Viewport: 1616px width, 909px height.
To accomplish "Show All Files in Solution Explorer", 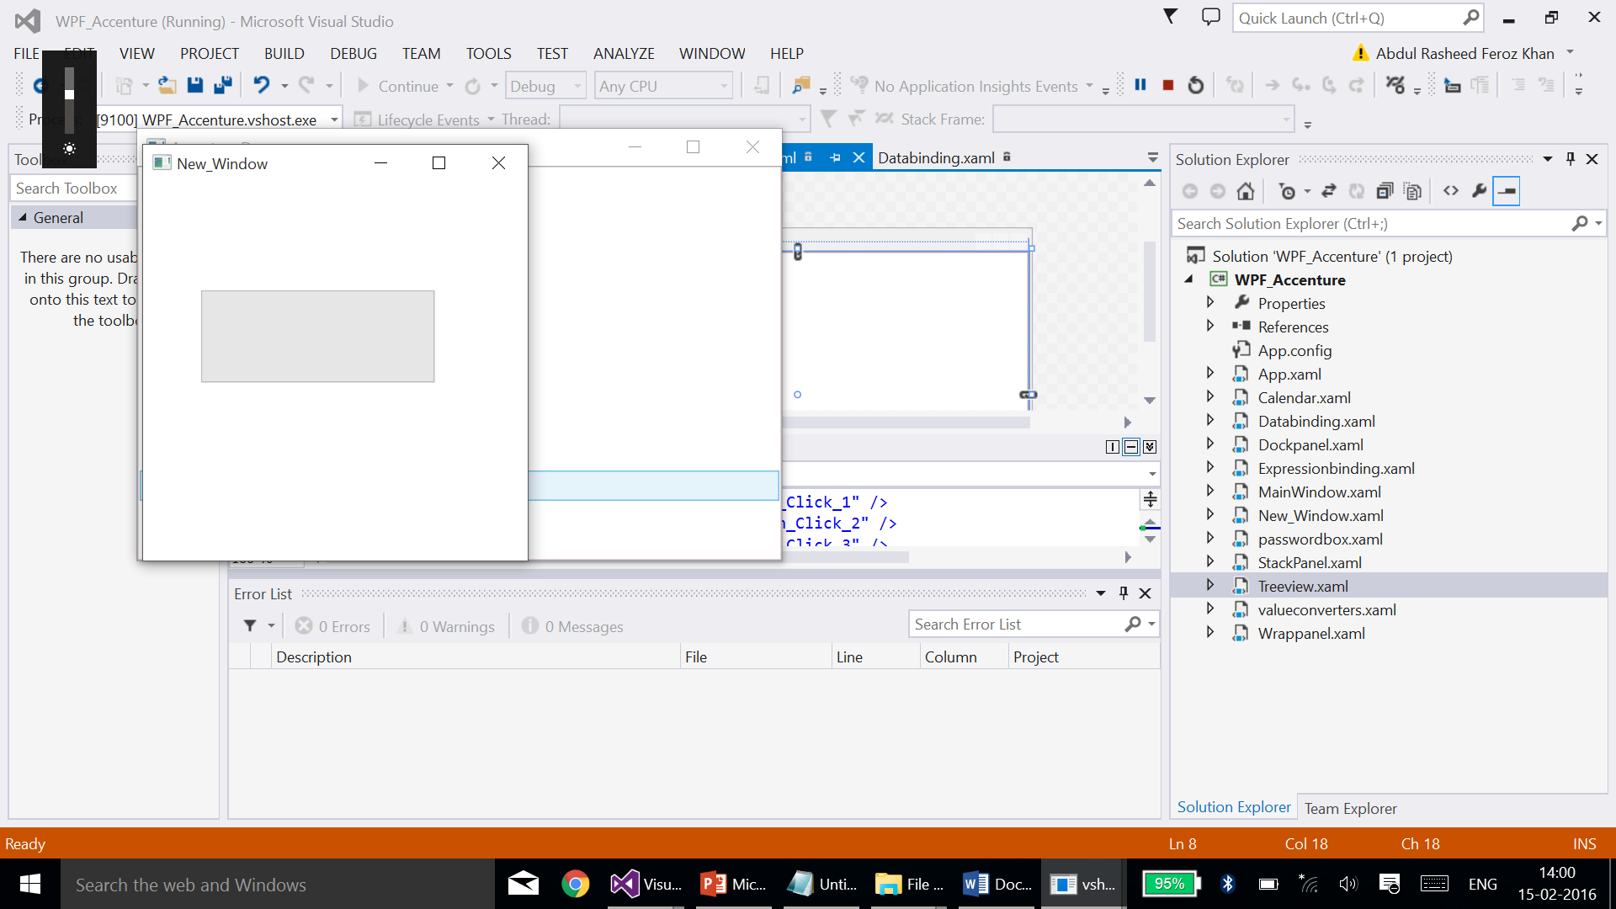I will point(1413,191).
